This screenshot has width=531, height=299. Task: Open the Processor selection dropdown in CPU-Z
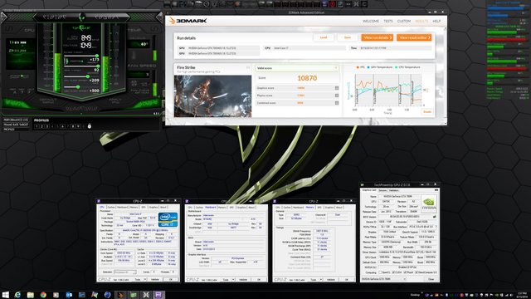[x=125, y=272]
